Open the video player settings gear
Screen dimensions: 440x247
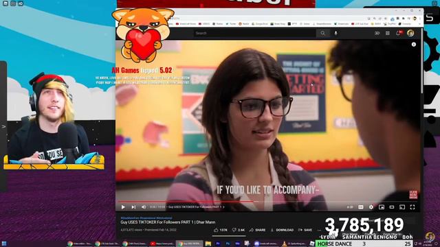(371, 207)
